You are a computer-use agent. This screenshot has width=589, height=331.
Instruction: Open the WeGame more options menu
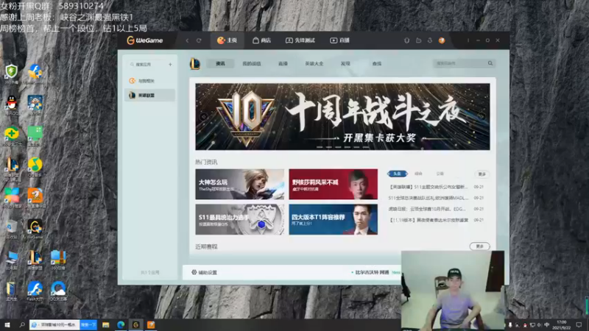click(468, 40)
